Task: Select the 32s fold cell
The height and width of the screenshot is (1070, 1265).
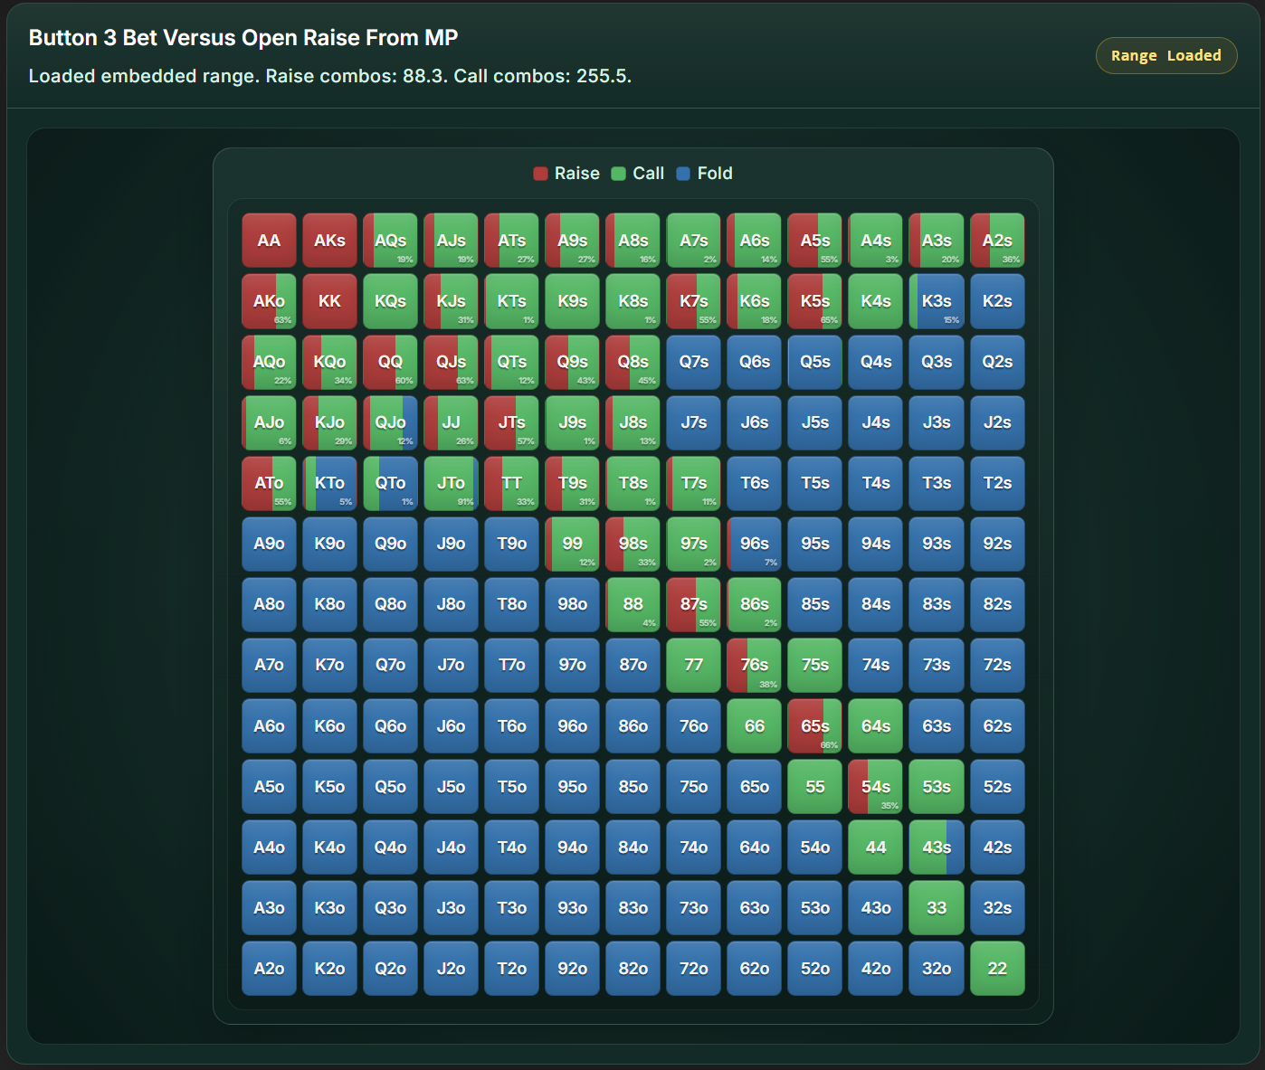Action: (x=997, y=908)
